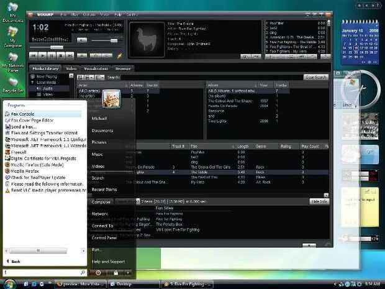
Task: Open the Recycle Bin desktop icon
Action: coord(13,85)
